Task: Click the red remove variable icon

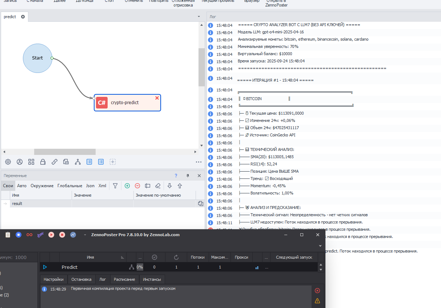Action: click(137, 186)
